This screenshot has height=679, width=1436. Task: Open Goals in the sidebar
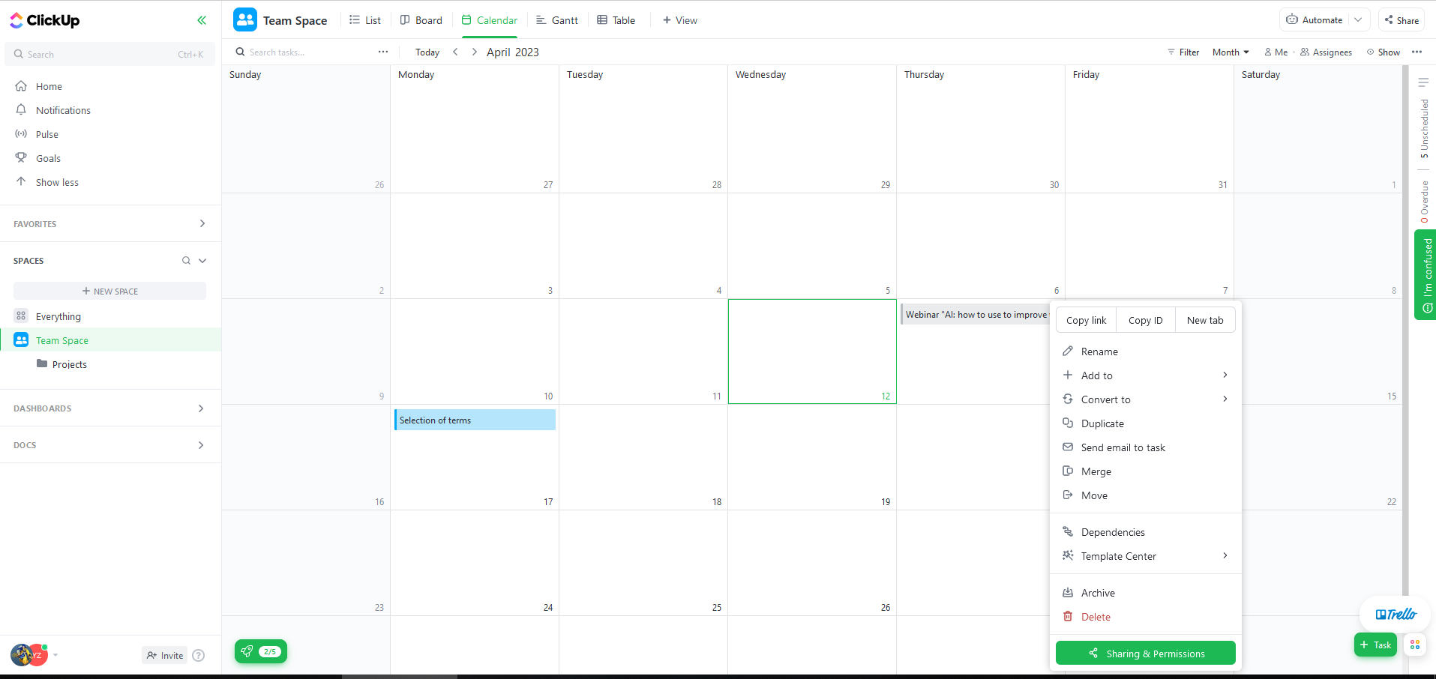click(x=48, y=157)
